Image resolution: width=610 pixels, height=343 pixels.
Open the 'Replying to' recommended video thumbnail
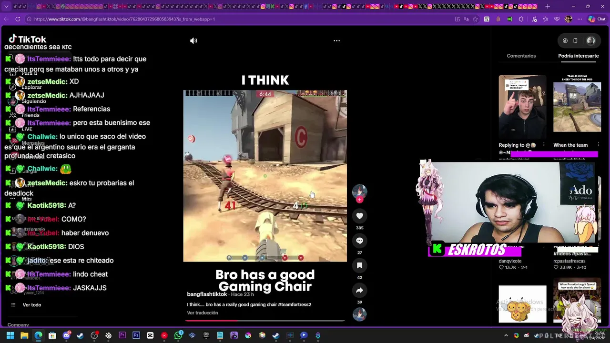[522, 106]
